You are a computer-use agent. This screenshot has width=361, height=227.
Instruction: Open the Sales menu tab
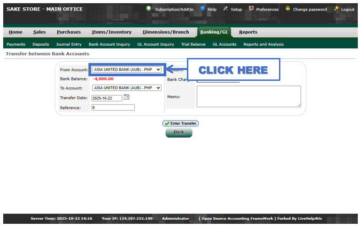point(39,32)
